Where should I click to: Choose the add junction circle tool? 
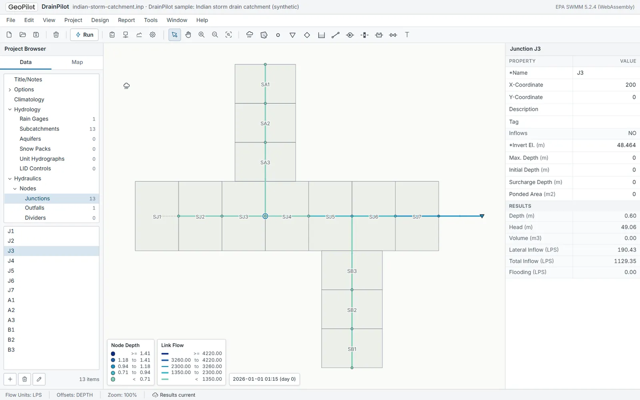(x=278, y=35)
